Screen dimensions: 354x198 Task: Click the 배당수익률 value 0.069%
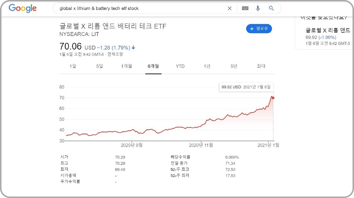point(232,157)
